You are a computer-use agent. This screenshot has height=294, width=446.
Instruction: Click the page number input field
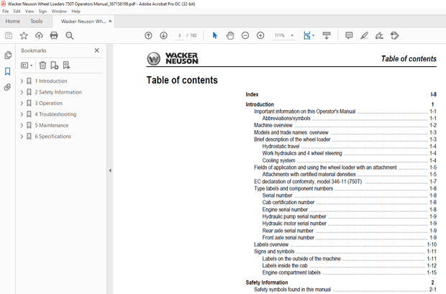tap(180, 35)
